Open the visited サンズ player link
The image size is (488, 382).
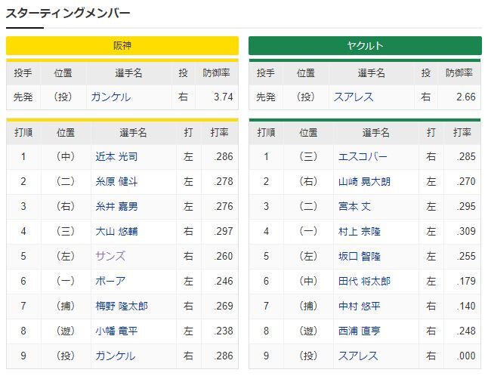110,256
